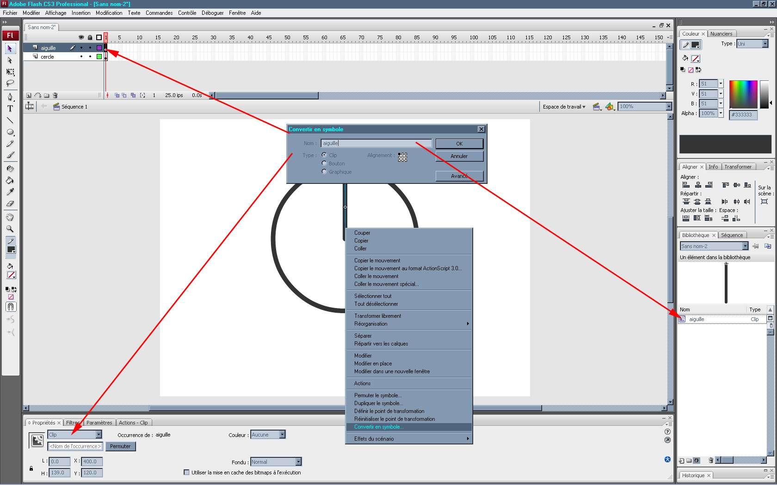Enable bitmap caching checkbox
The width and height of the screenshot is (777, 485).
tap(187, 472)
